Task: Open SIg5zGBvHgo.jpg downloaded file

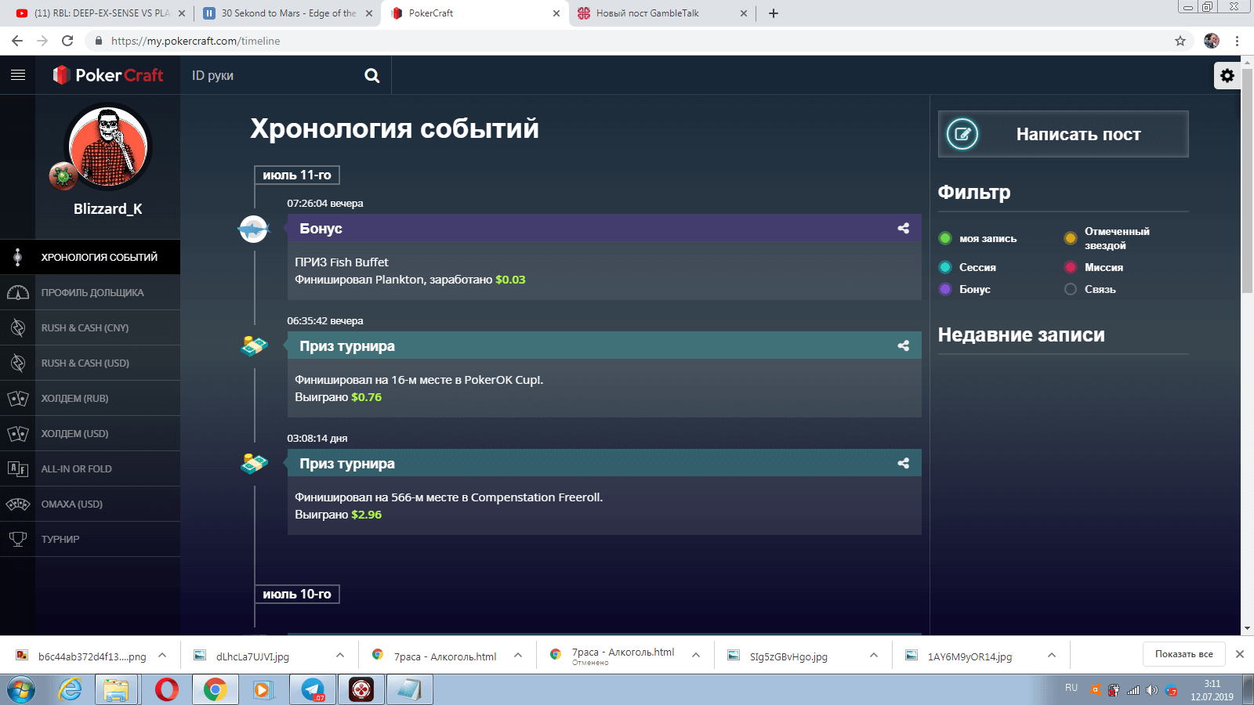Action: point(788,656)
